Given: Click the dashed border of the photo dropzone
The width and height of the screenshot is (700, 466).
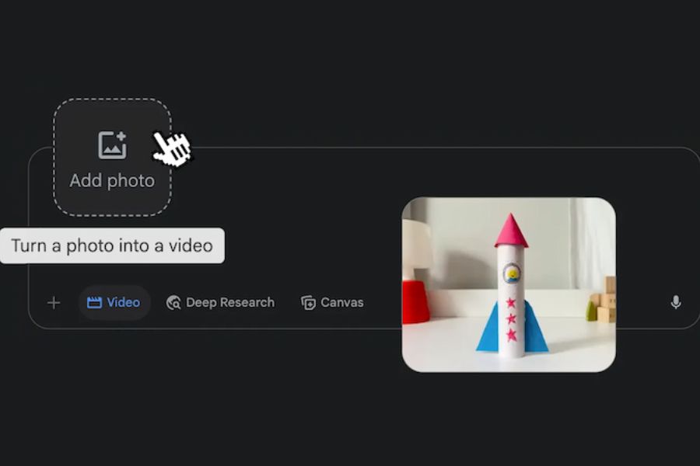Looking at the screenshot, I should (x=54, y=157).
